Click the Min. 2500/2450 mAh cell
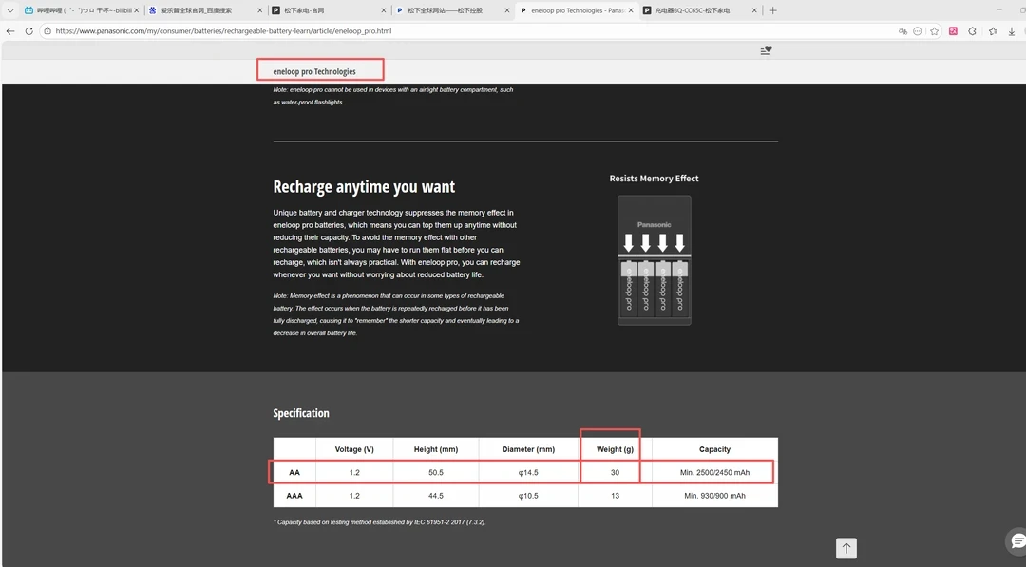This screenshot has height=567, width=1026. [714, 472]
